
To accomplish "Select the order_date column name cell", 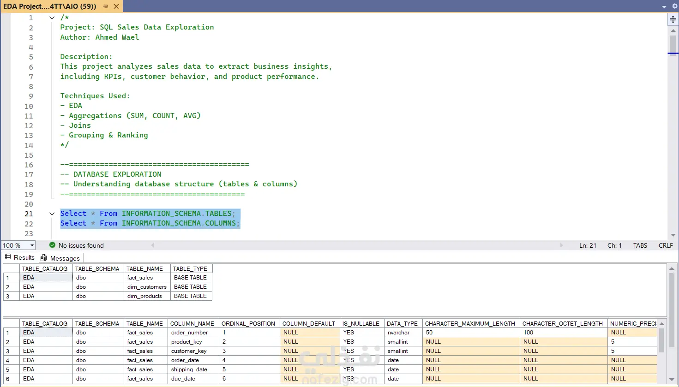I will click(x=192, y=360).
